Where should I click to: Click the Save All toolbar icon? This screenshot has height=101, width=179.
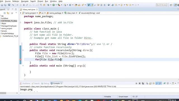coord(5,5)
